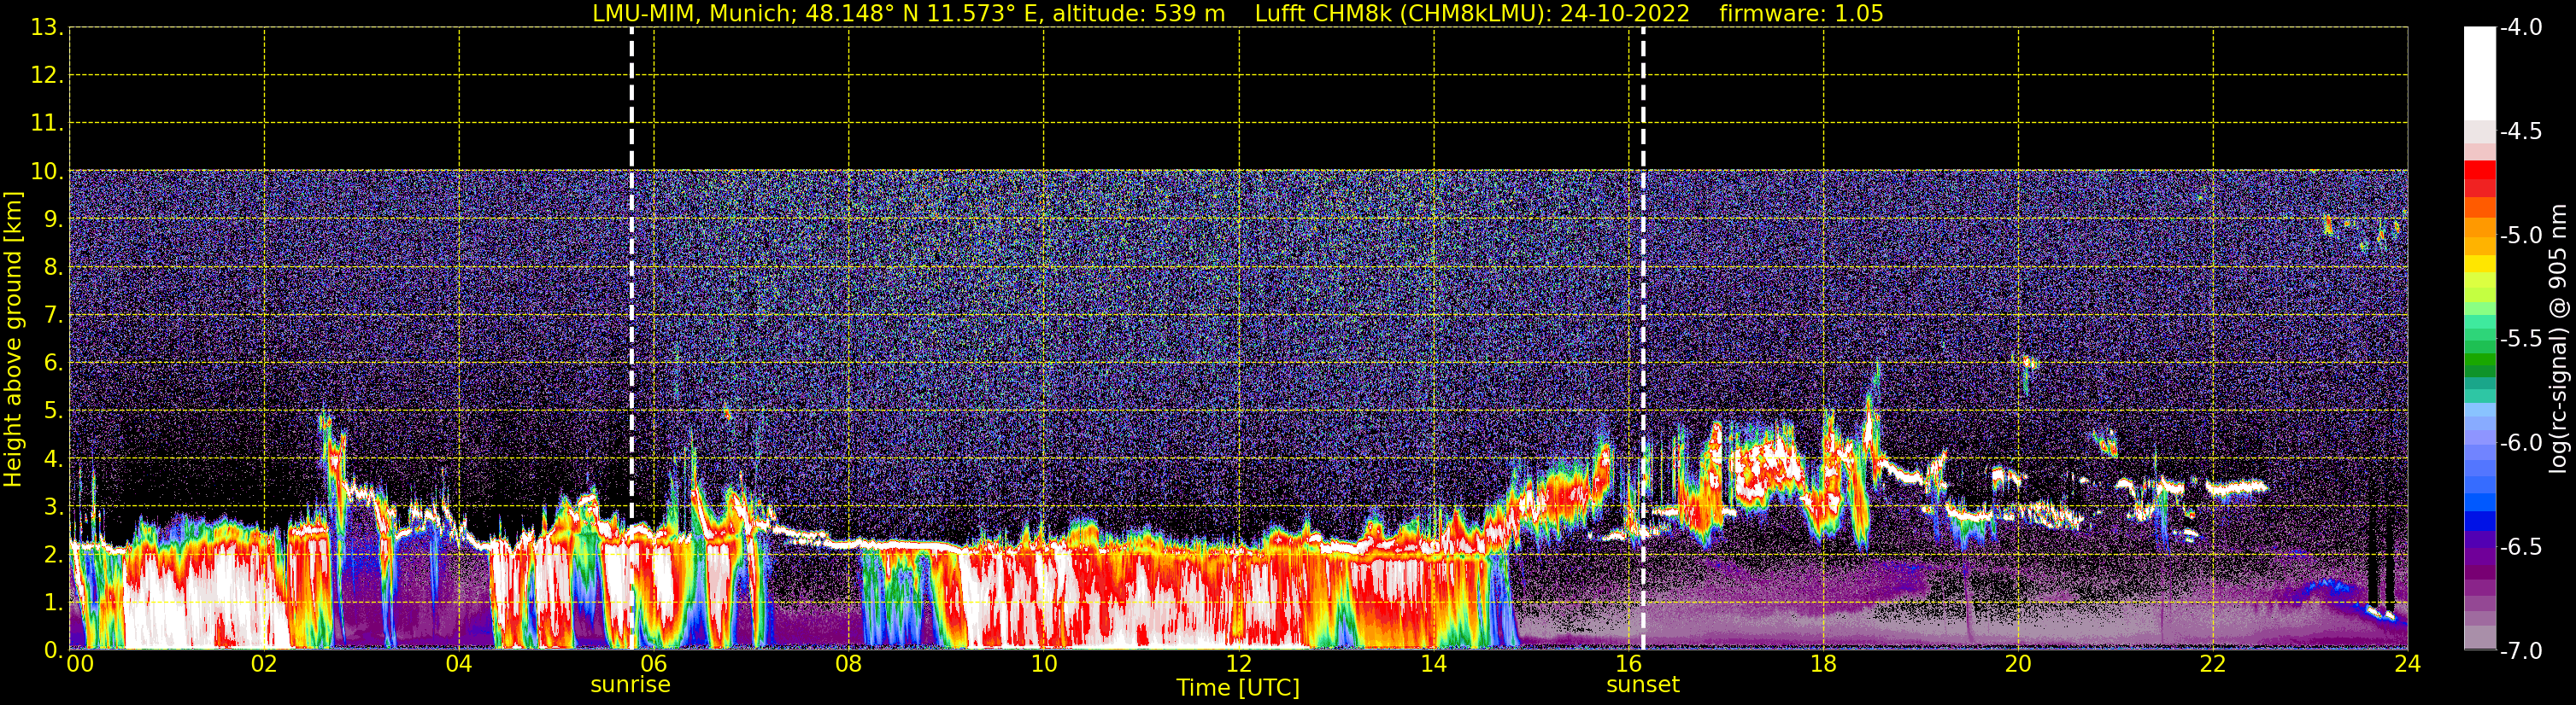The height and width of the screenshot is (705, 2576).
Task: Click the time axis tick label "14"
Action: pyautogui.click(x=1434, y=664)
